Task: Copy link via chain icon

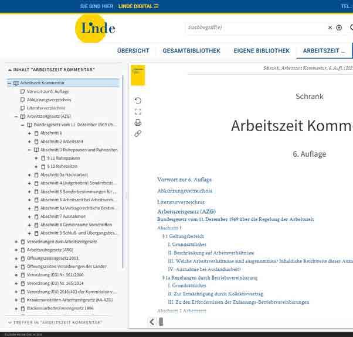Action: (x=138, y=133)
